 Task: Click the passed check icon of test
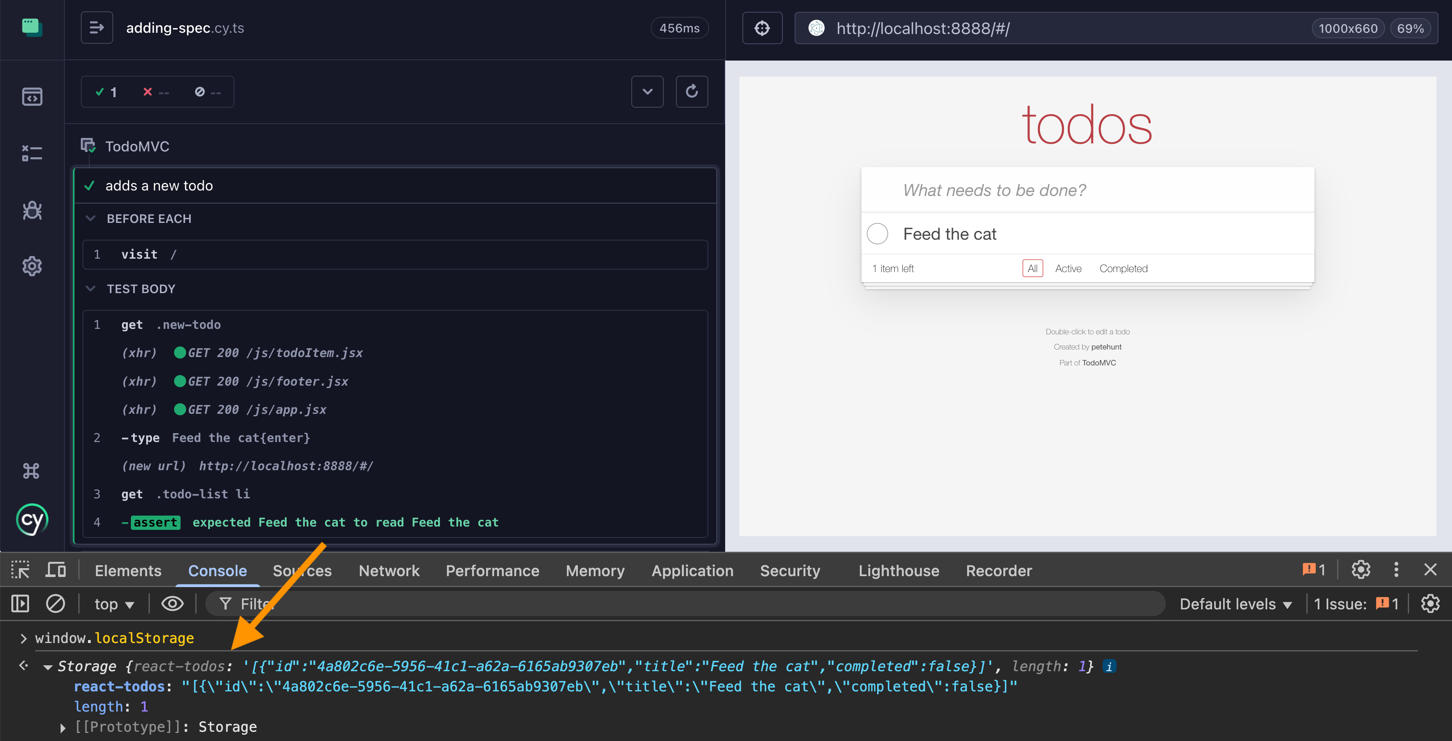tap(89, 185)
